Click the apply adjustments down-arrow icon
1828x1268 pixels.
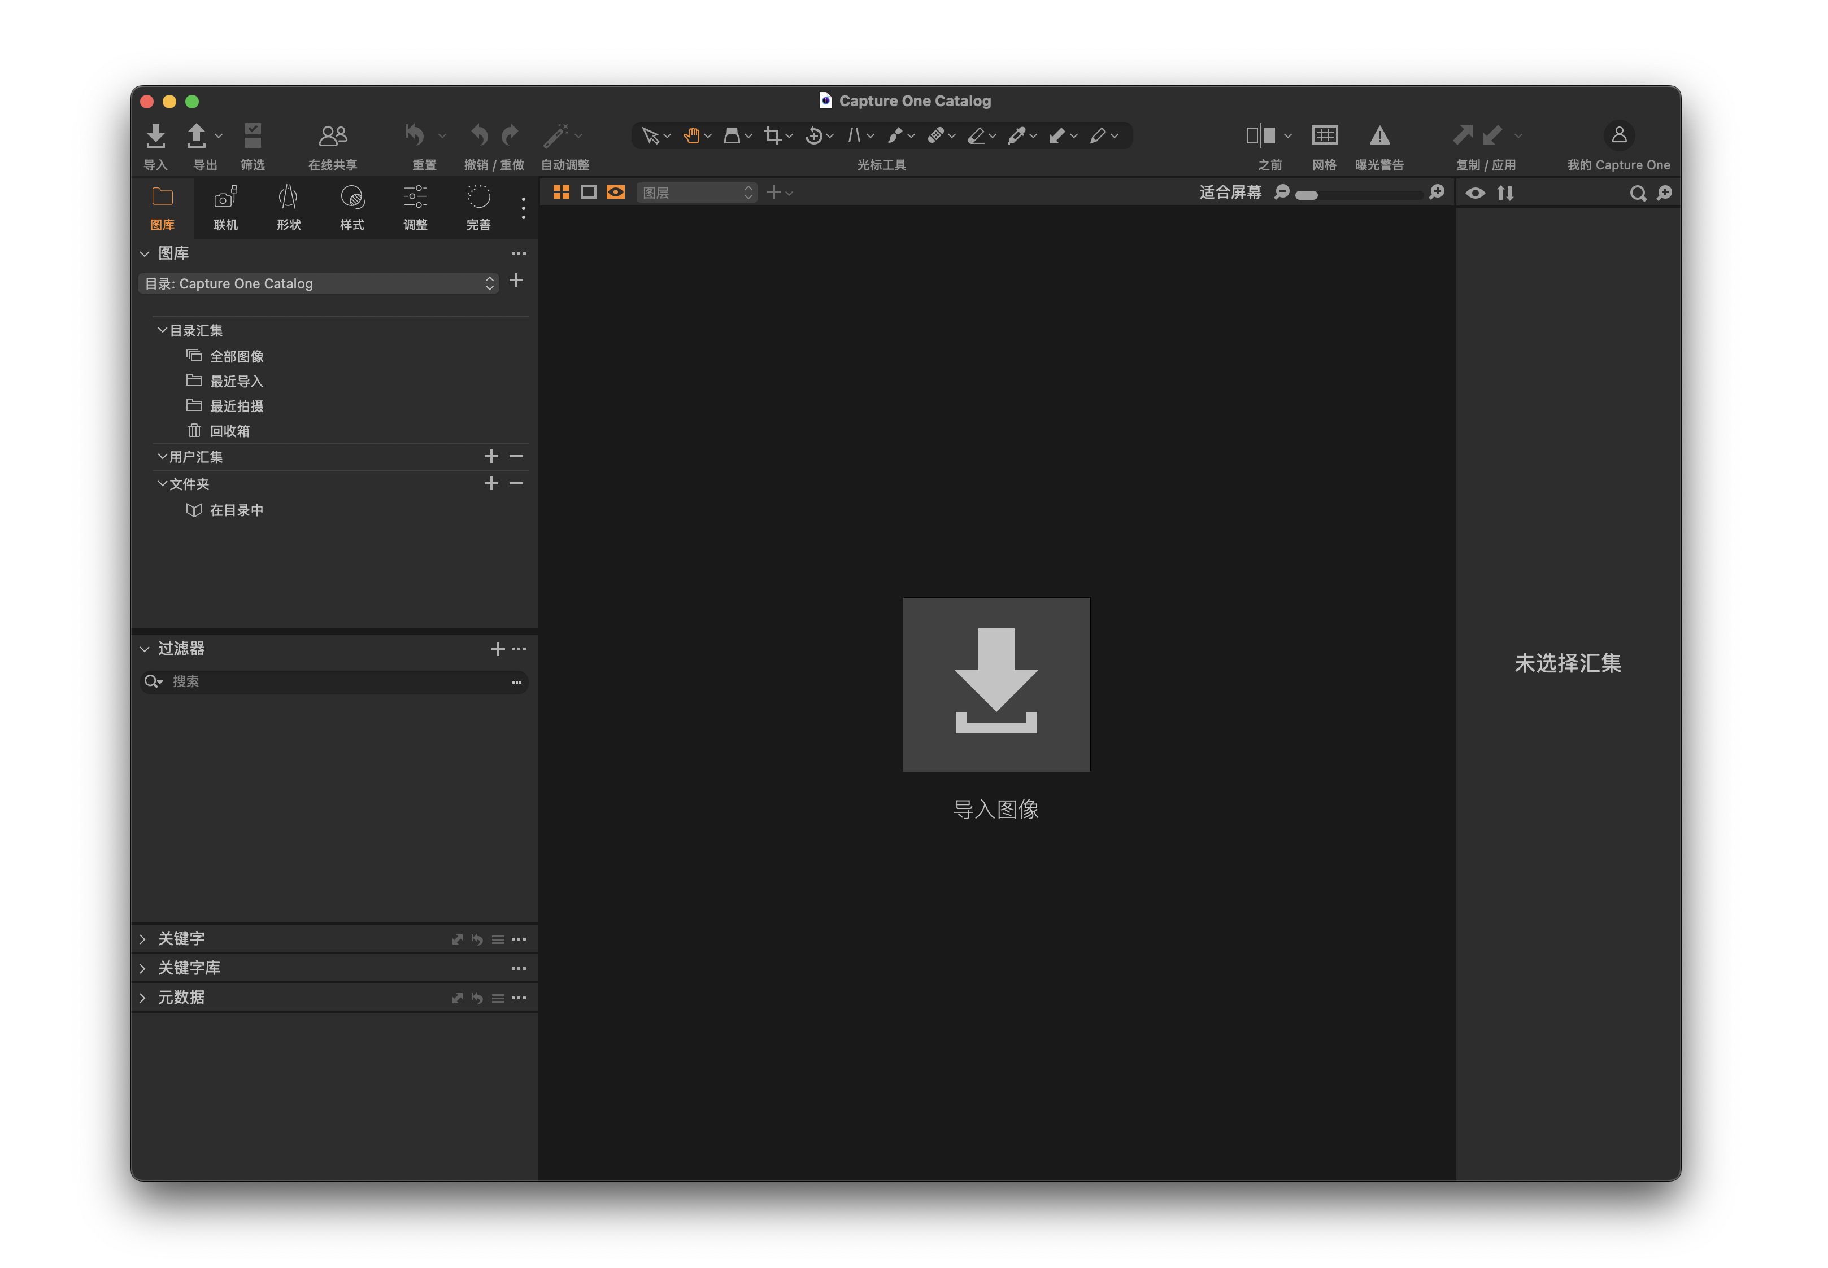click(1492, 135)
